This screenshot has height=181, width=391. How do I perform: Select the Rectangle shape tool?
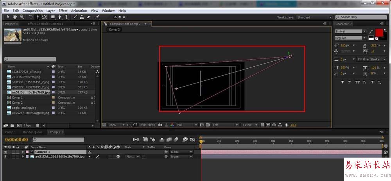[x=53, y=17]
